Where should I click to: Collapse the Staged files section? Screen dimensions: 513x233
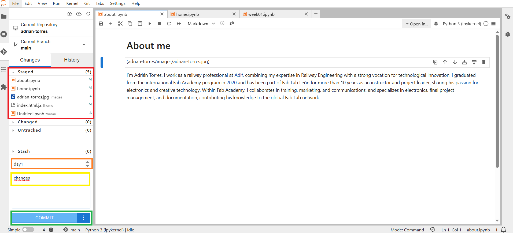(13, 72)
